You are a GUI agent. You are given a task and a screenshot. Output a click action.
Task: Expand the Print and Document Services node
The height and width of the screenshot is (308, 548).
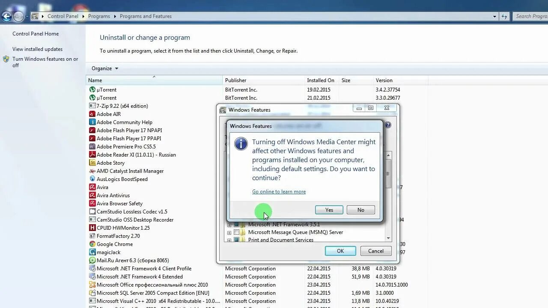click(x=229, y=240)
